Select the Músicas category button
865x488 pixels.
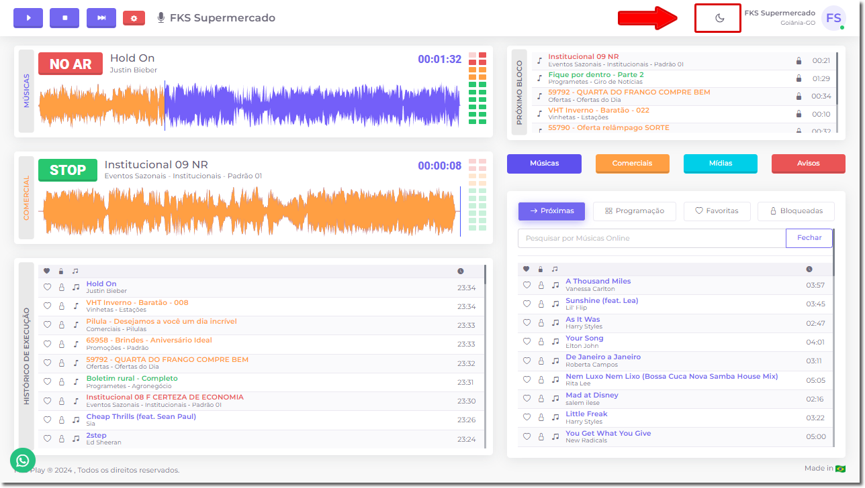tap(544, 164)
